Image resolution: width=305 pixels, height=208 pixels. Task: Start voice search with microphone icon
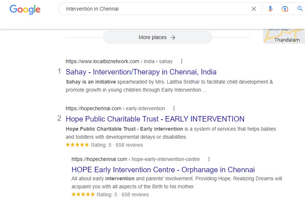point(270,9)
